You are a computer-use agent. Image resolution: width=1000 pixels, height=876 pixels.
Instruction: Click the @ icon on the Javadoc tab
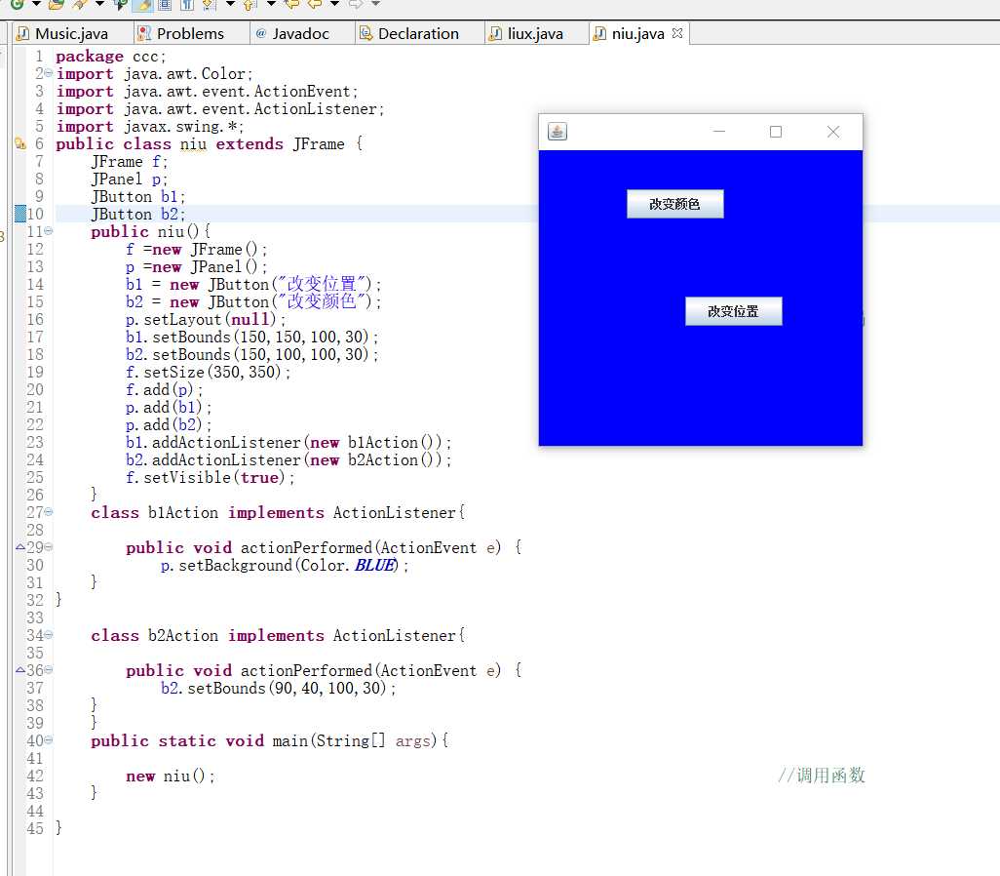261,33
